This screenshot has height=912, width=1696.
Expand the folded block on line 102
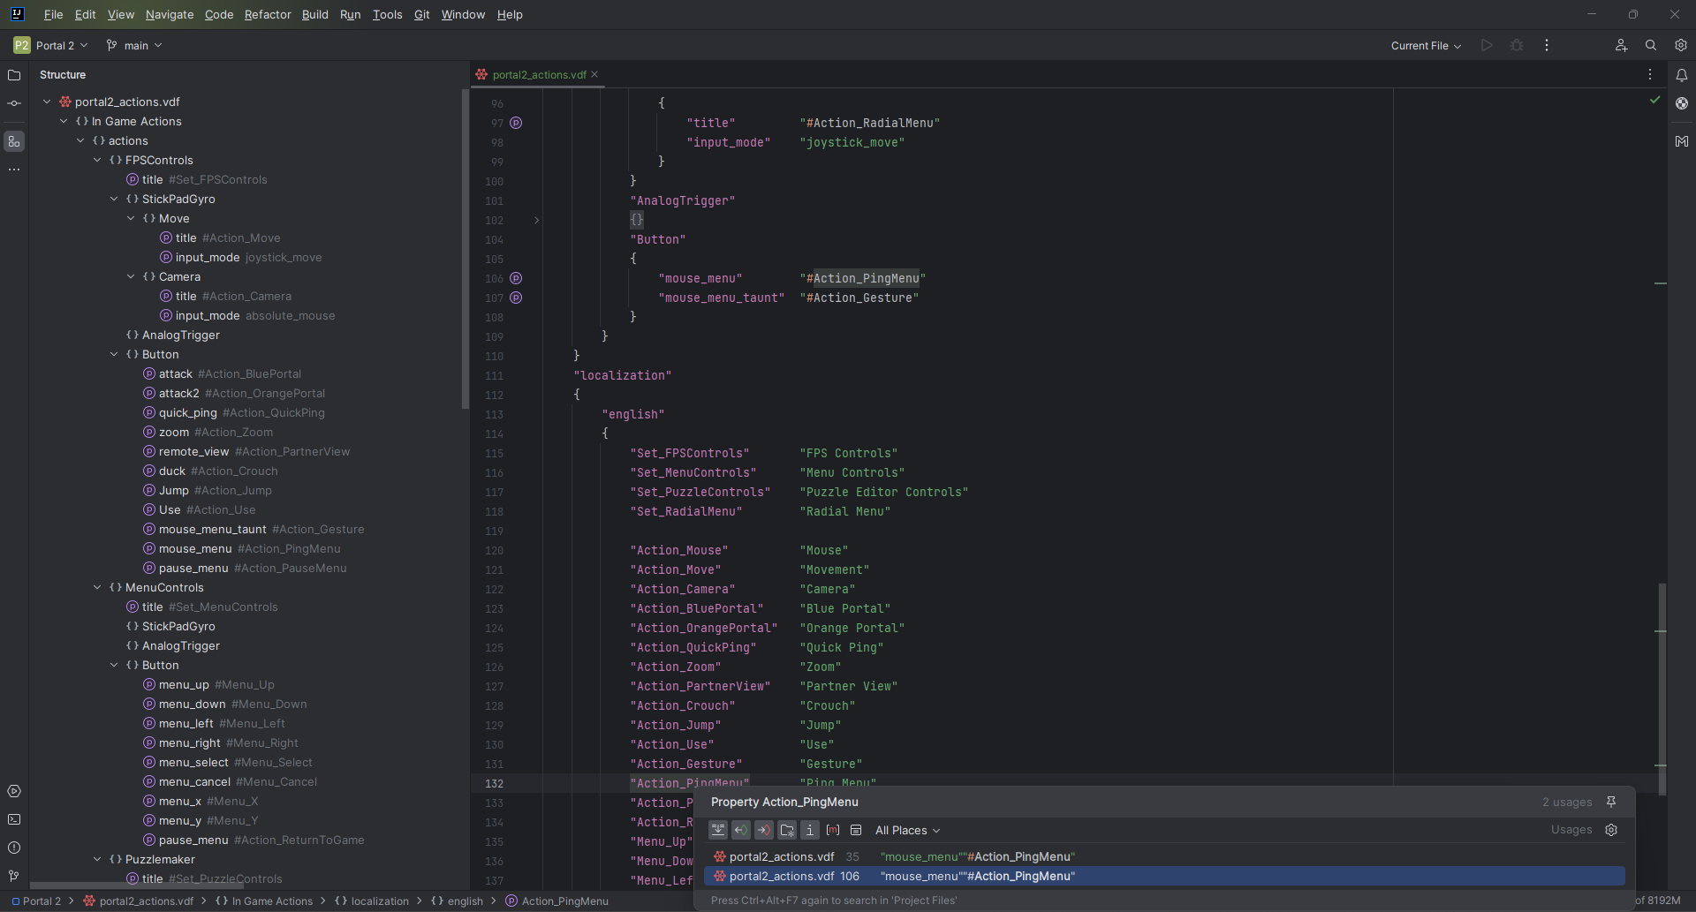click(536, 220)
